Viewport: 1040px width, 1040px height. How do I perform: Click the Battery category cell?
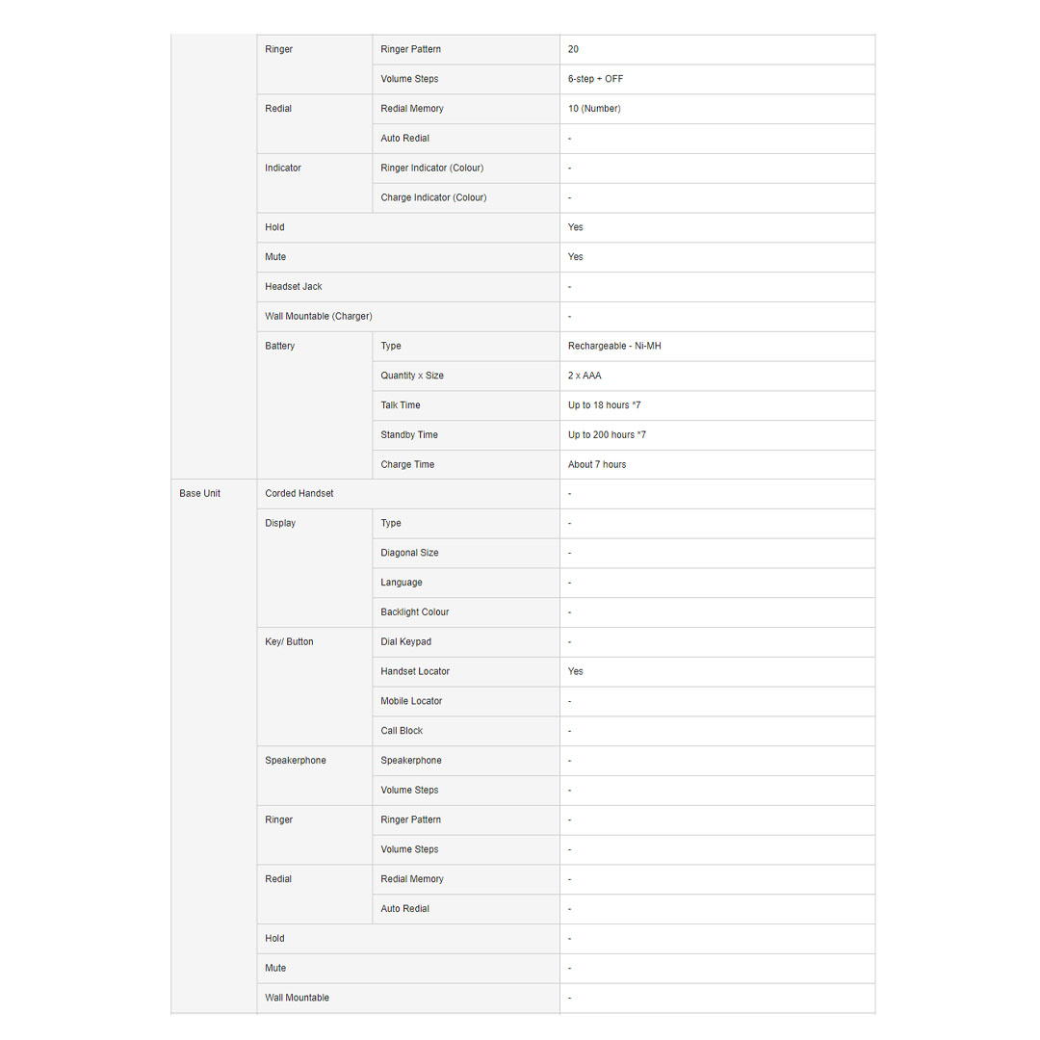click(x=280, y=346)
